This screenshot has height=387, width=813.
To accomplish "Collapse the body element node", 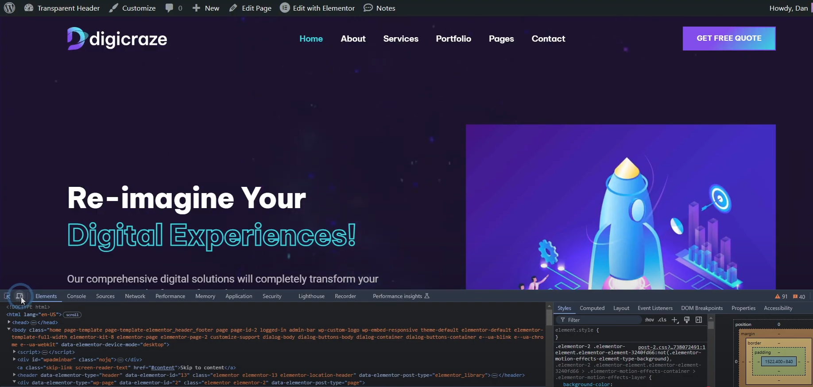I will 9,330.
